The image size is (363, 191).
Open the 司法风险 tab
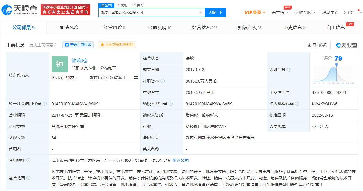coord(69,28)
